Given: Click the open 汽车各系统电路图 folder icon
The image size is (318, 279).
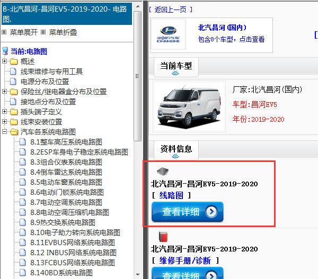Looking at the screenshot, I should click(x=14, y=132).
